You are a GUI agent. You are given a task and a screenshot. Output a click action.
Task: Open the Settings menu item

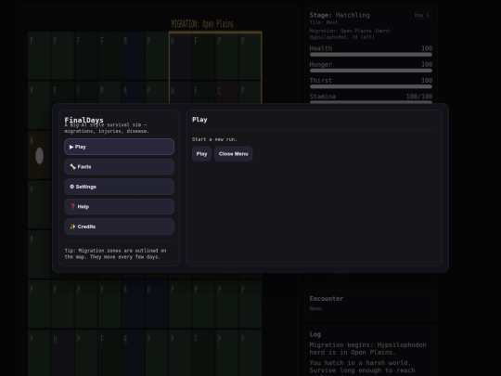pyautogui.click(x=119, y=187)
